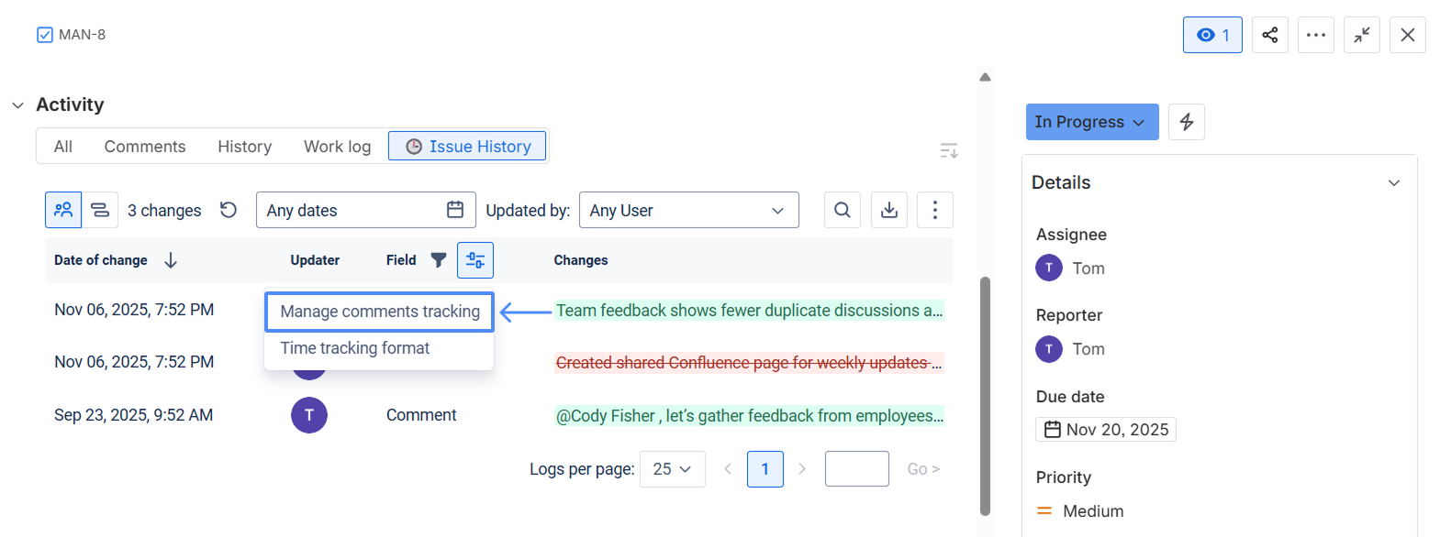Click the activity sort order icon
This screenshot has height=537, width=1440.
(x=948, y=150)
